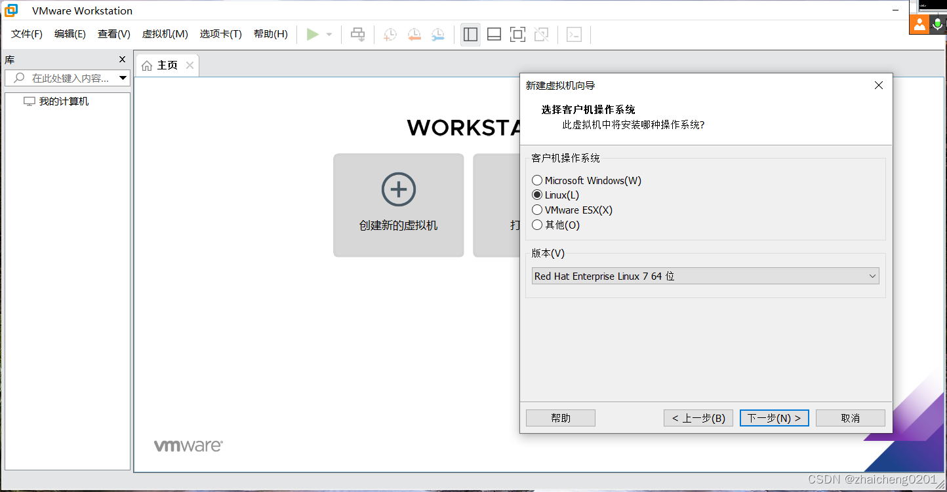This screenshot has height=492, width=947.
Task: Select the 其他(O) radio option
Action: pos(537,225)
